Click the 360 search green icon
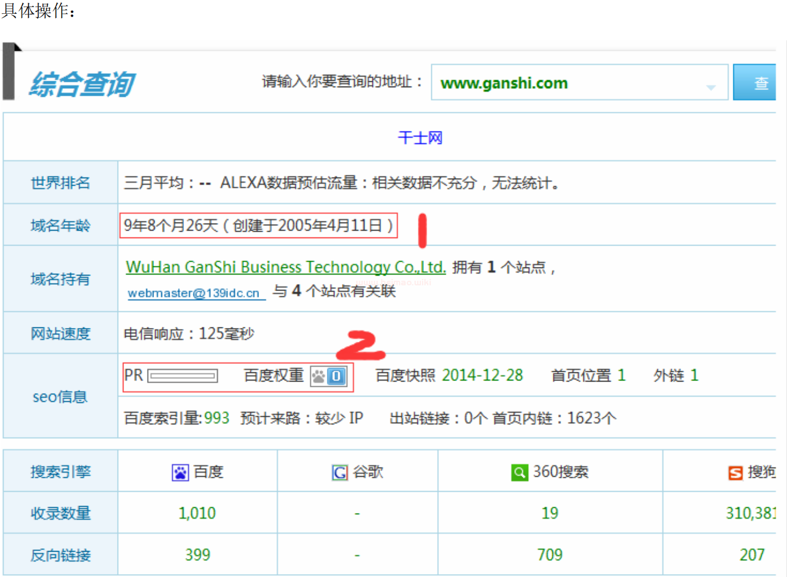Viewport: 787px width, 577px height. tap(519, 473)
